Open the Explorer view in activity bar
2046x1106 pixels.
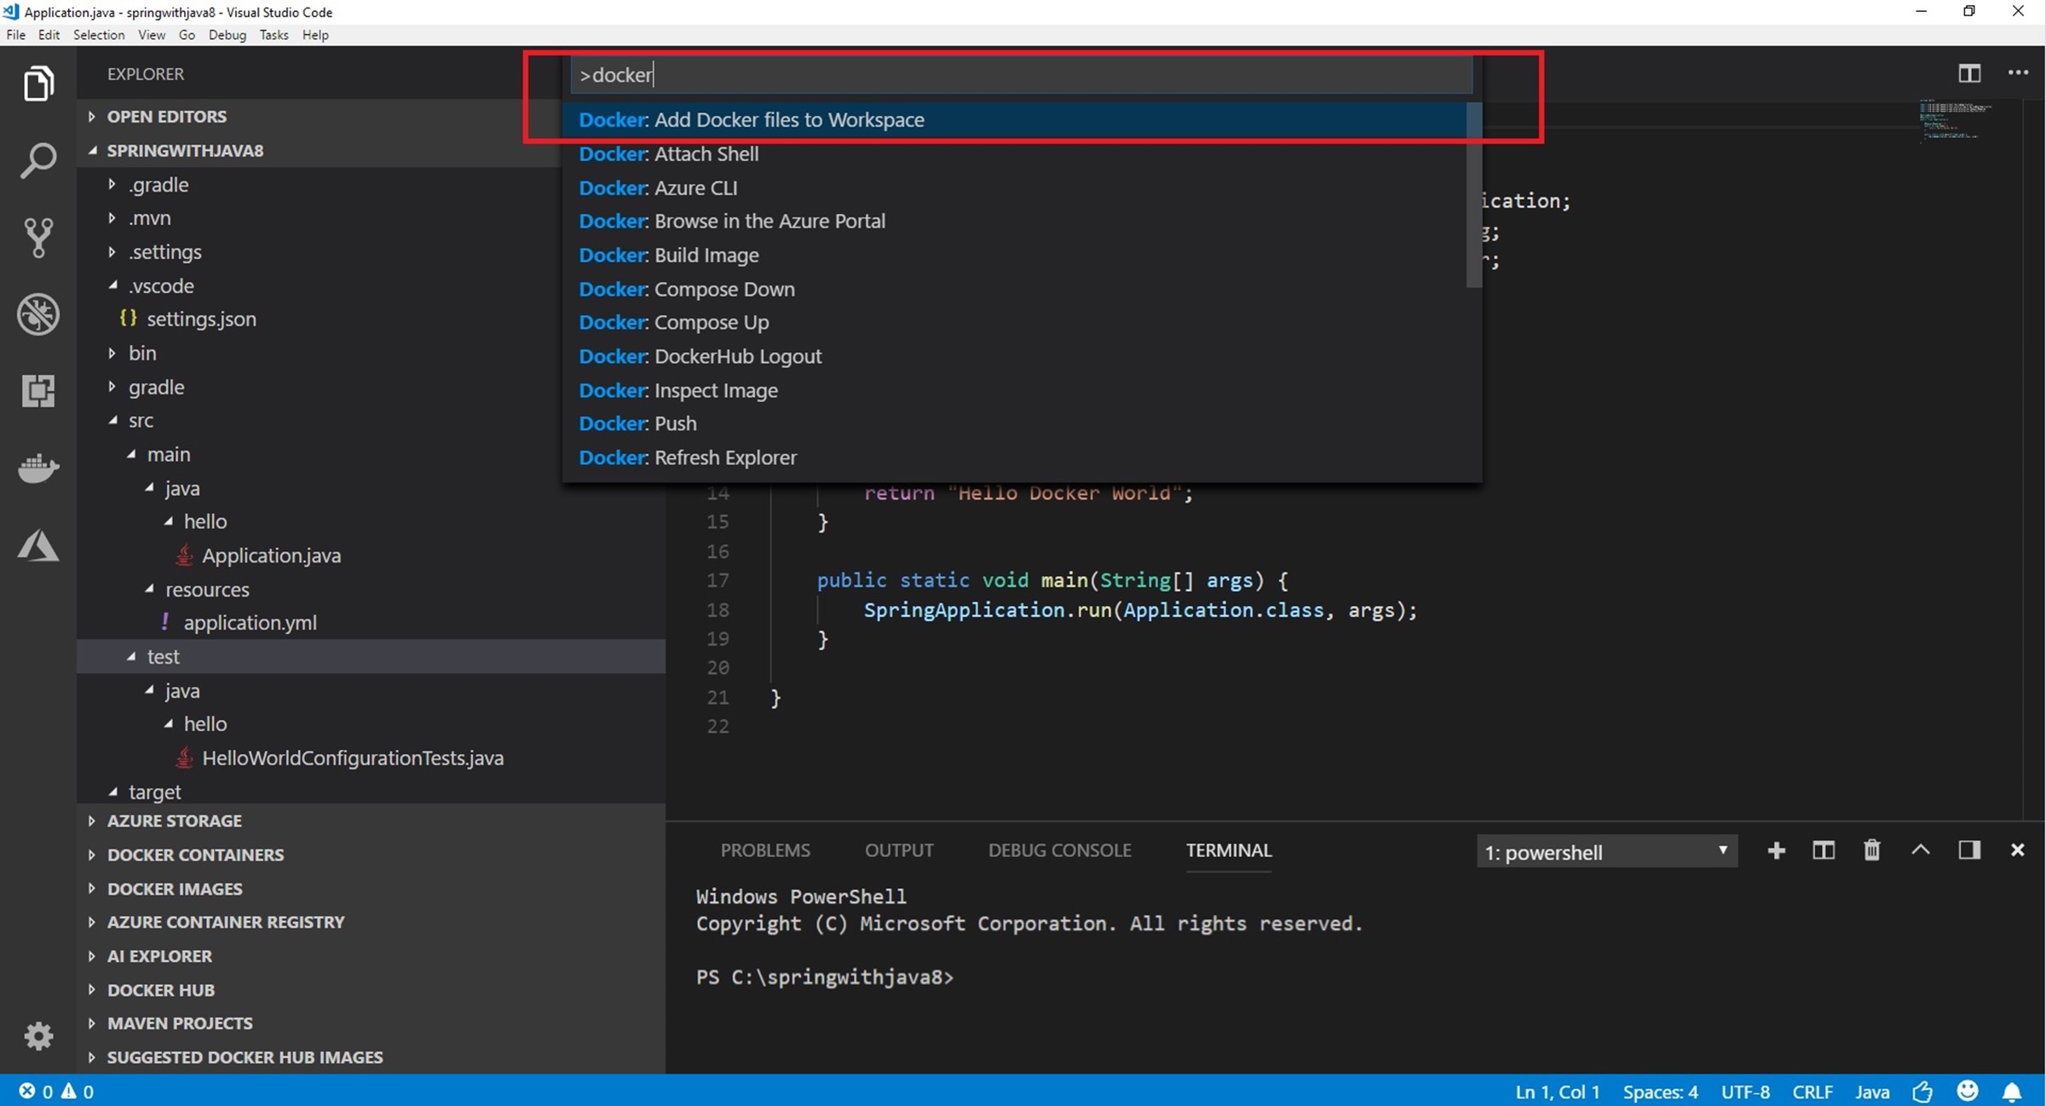tap(38, 84)
